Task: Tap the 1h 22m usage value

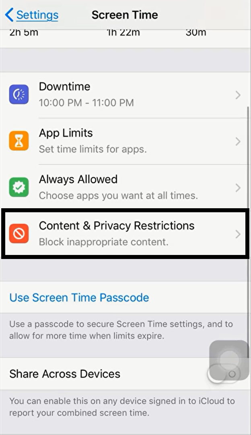Action: pyautogui.click(x=123, y=33)
